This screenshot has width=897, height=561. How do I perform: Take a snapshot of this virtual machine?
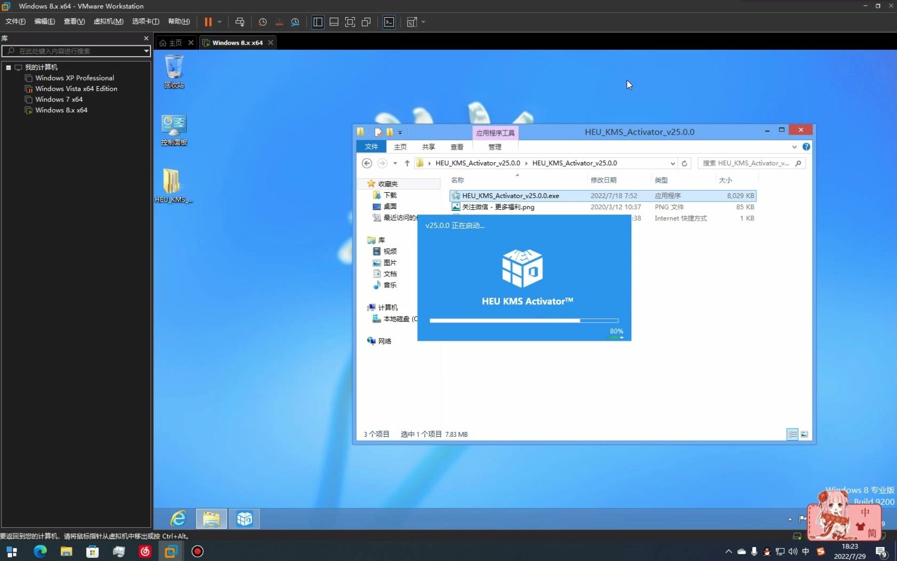point(263,22)
